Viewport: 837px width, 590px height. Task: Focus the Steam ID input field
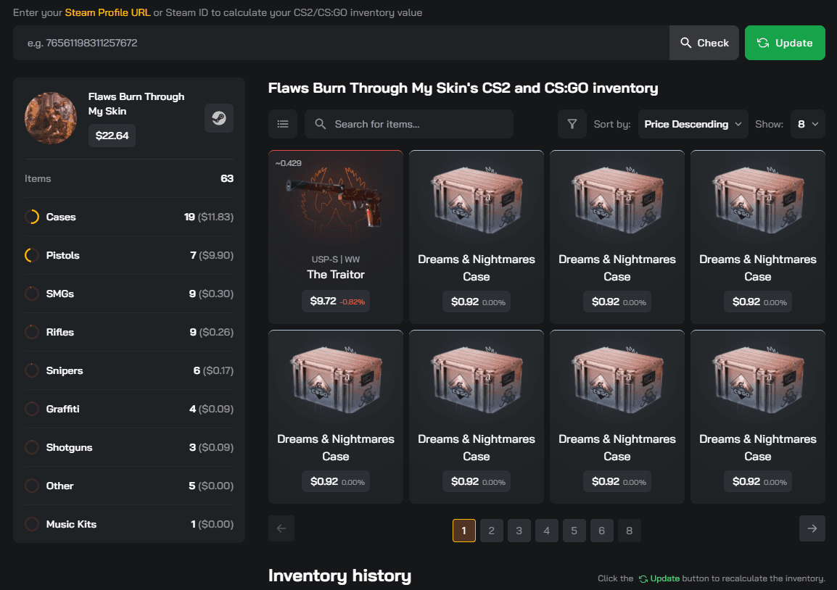point(341,43)
